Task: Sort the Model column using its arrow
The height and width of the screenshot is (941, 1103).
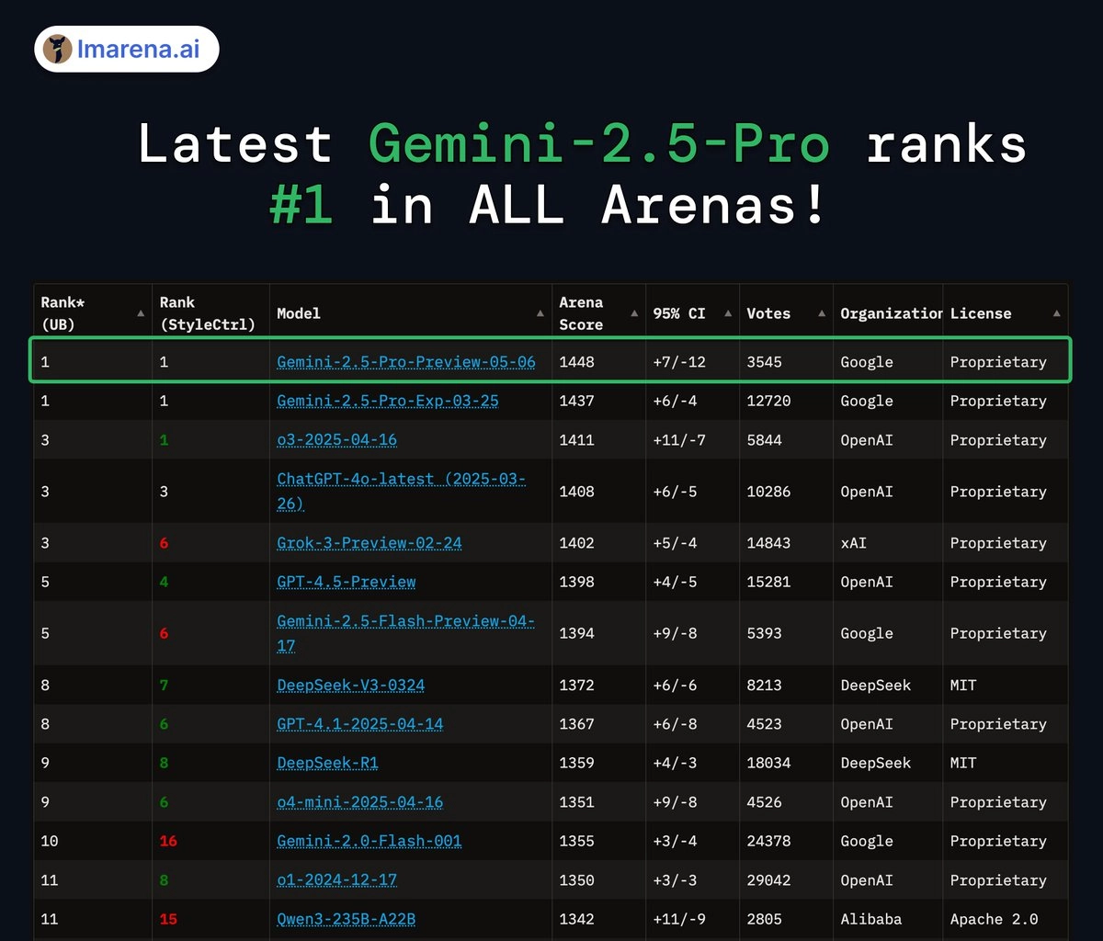Action: point(540,313)
